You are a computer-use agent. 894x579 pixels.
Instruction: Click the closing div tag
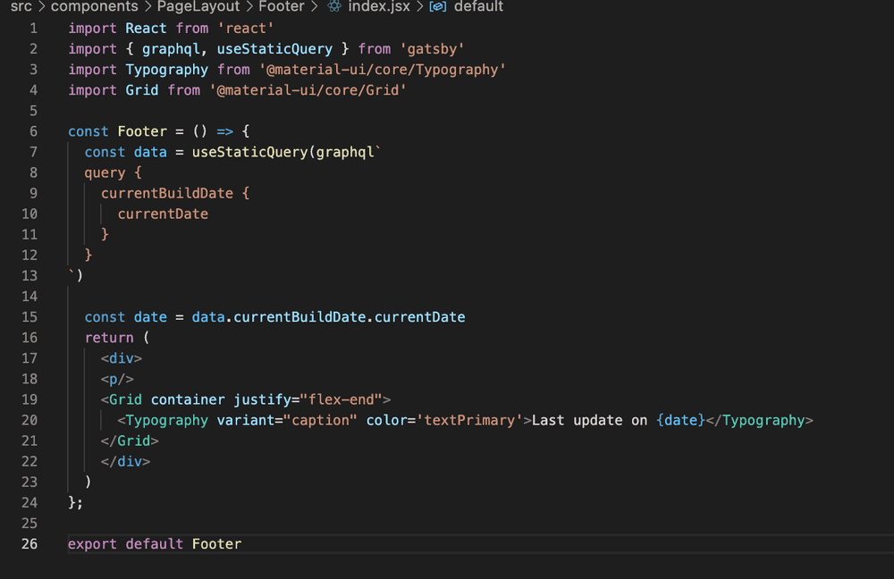125,462
